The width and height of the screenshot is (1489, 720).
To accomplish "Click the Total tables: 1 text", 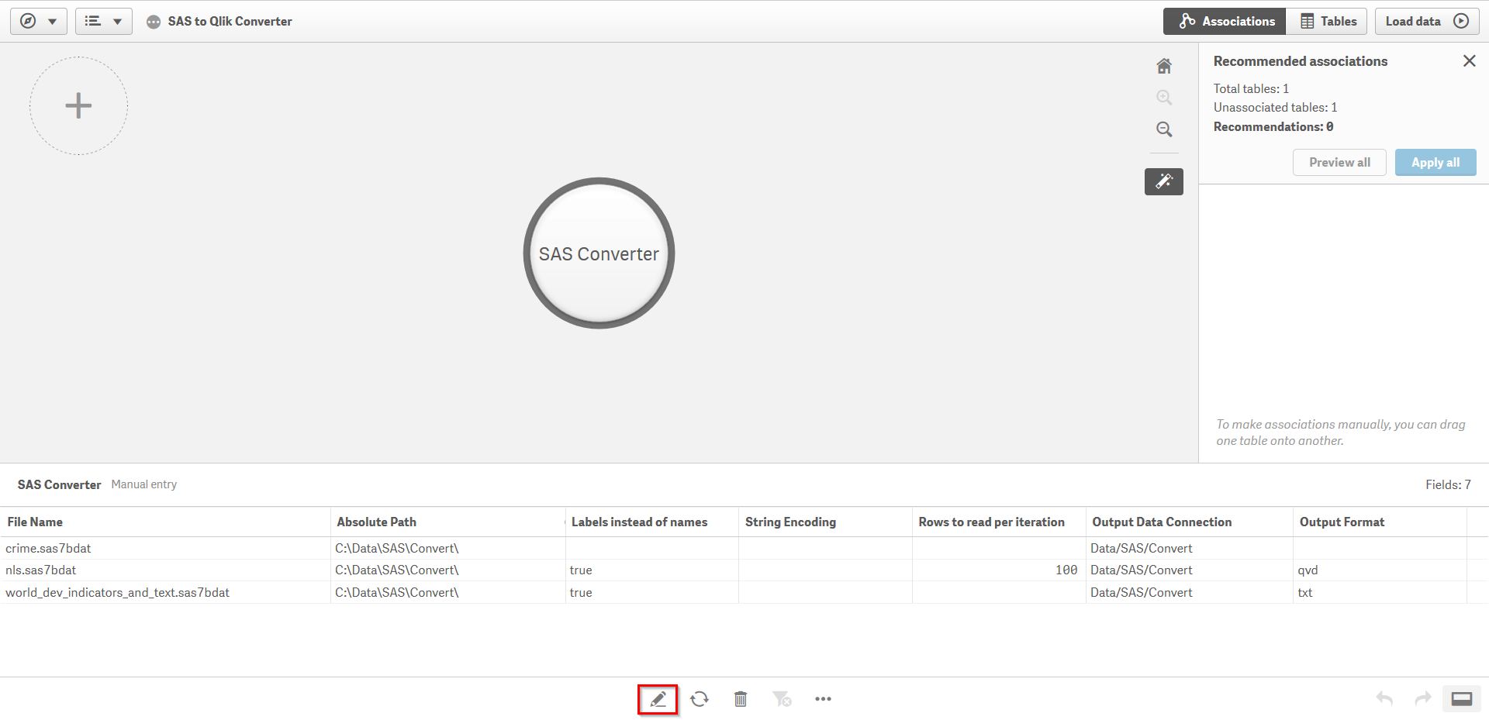I will [x=1251, y=88].
